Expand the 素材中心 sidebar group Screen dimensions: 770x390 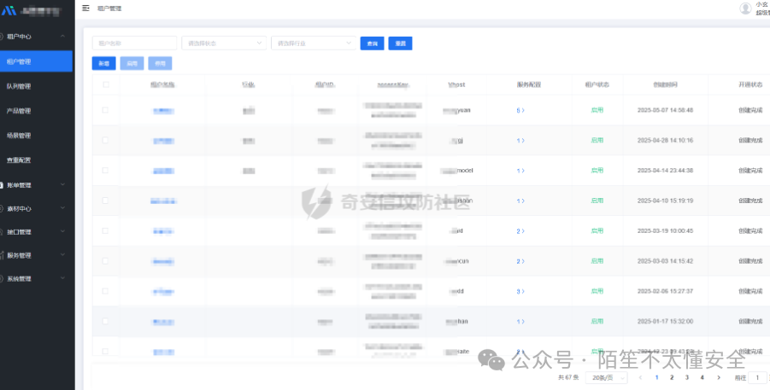[35, 208]
